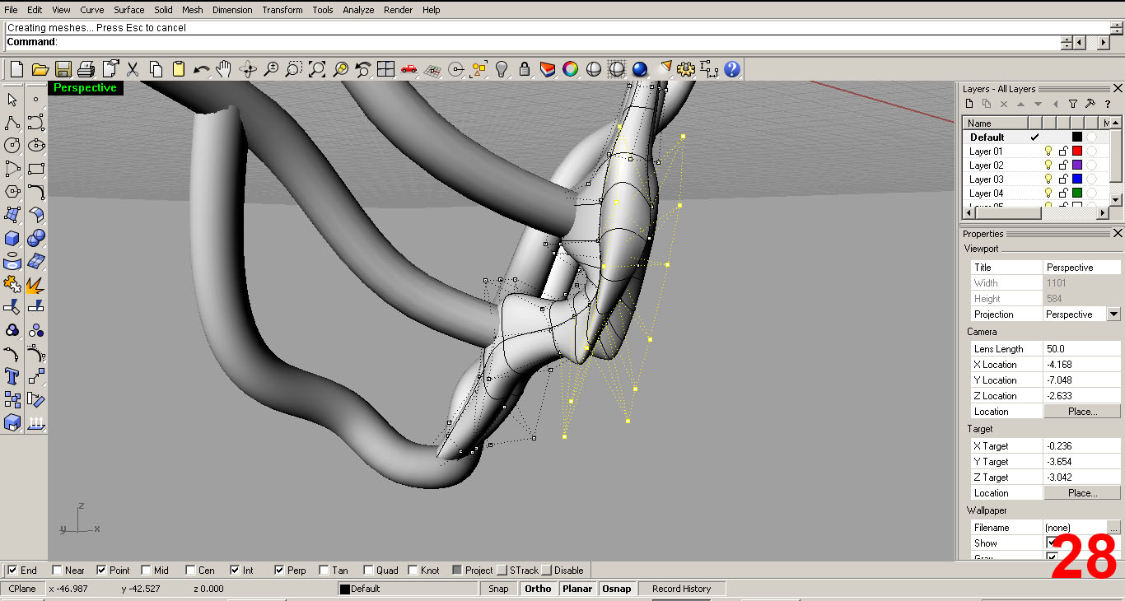Open the Layers icon in main toolbar
This screenshot has height=601, width=1125.
548,69
